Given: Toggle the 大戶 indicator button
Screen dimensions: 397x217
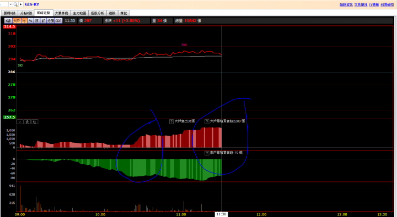Looking at the screenshot, I should (17, 21).
